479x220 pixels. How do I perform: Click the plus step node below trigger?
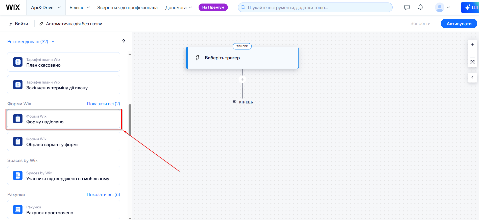242,79
